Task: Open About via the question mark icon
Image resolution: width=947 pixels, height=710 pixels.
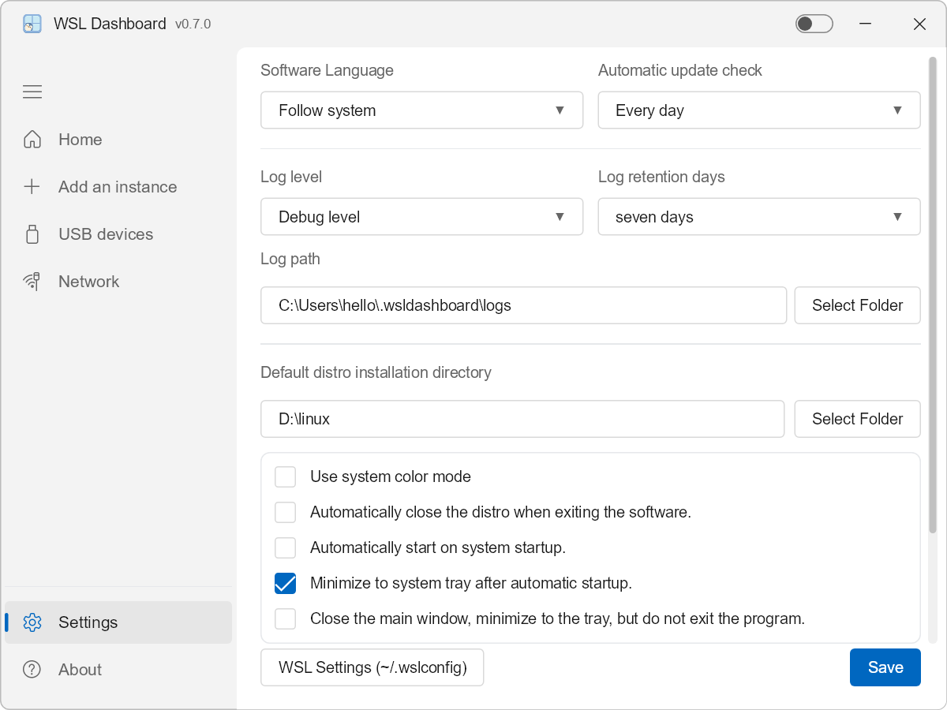Action: 32,669
